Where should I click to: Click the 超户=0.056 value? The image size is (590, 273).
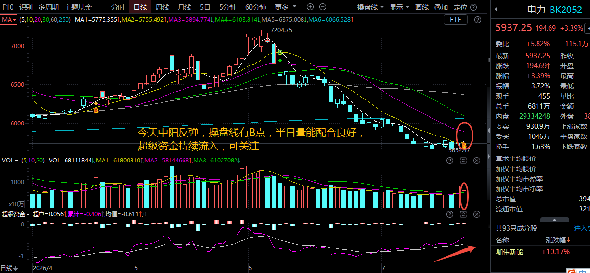tap(50, 214)
